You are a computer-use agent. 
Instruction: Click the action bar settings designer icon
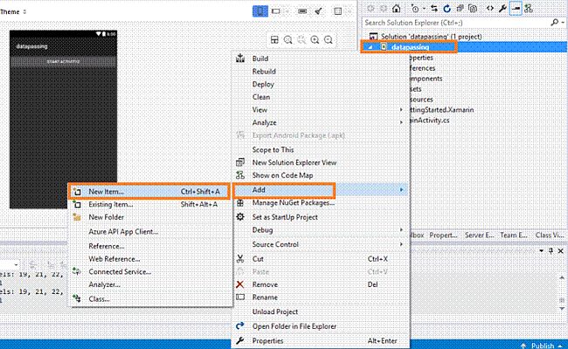[302, 11]
